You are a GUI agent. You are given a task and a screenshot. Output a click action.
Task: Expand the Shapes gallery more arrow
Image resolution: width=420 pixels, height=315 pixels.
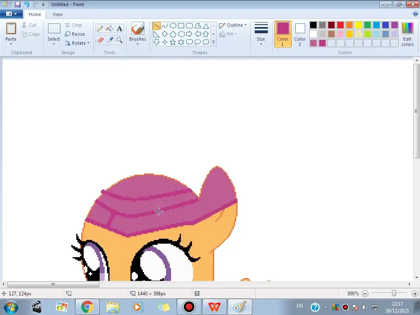[x=213, y=42]
